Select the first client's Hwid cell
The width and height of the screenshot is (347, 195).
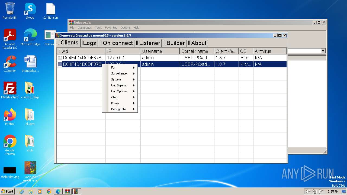click(81, 58)
